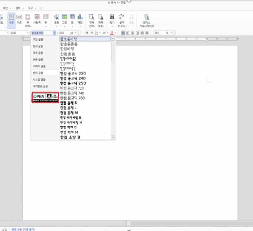This screenshot has width=253, height=231.
Task: Click the OPEN public license fonts banner
Action: coord(46,98)
